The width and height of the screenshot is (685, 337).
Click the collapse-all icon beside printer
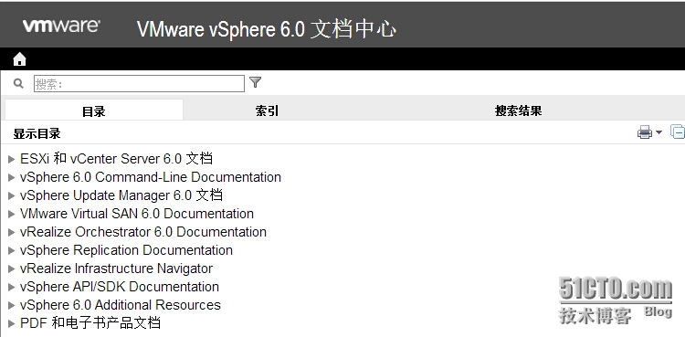point(678,132)
